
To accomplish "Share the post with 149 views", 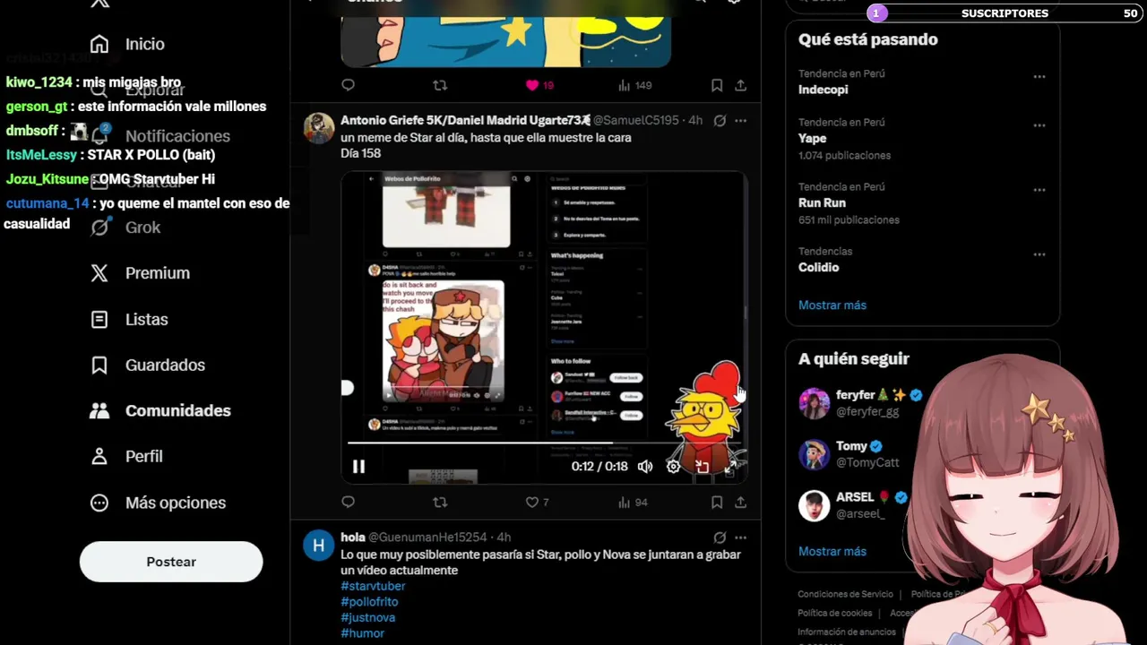I will point(741,85).
